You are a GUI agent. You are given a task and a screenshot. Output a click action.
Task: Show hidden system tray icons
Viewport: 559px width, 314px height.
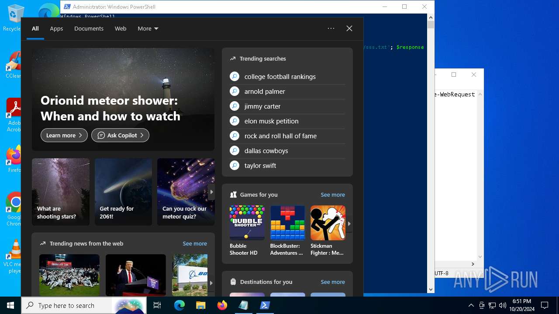point(471,305)
